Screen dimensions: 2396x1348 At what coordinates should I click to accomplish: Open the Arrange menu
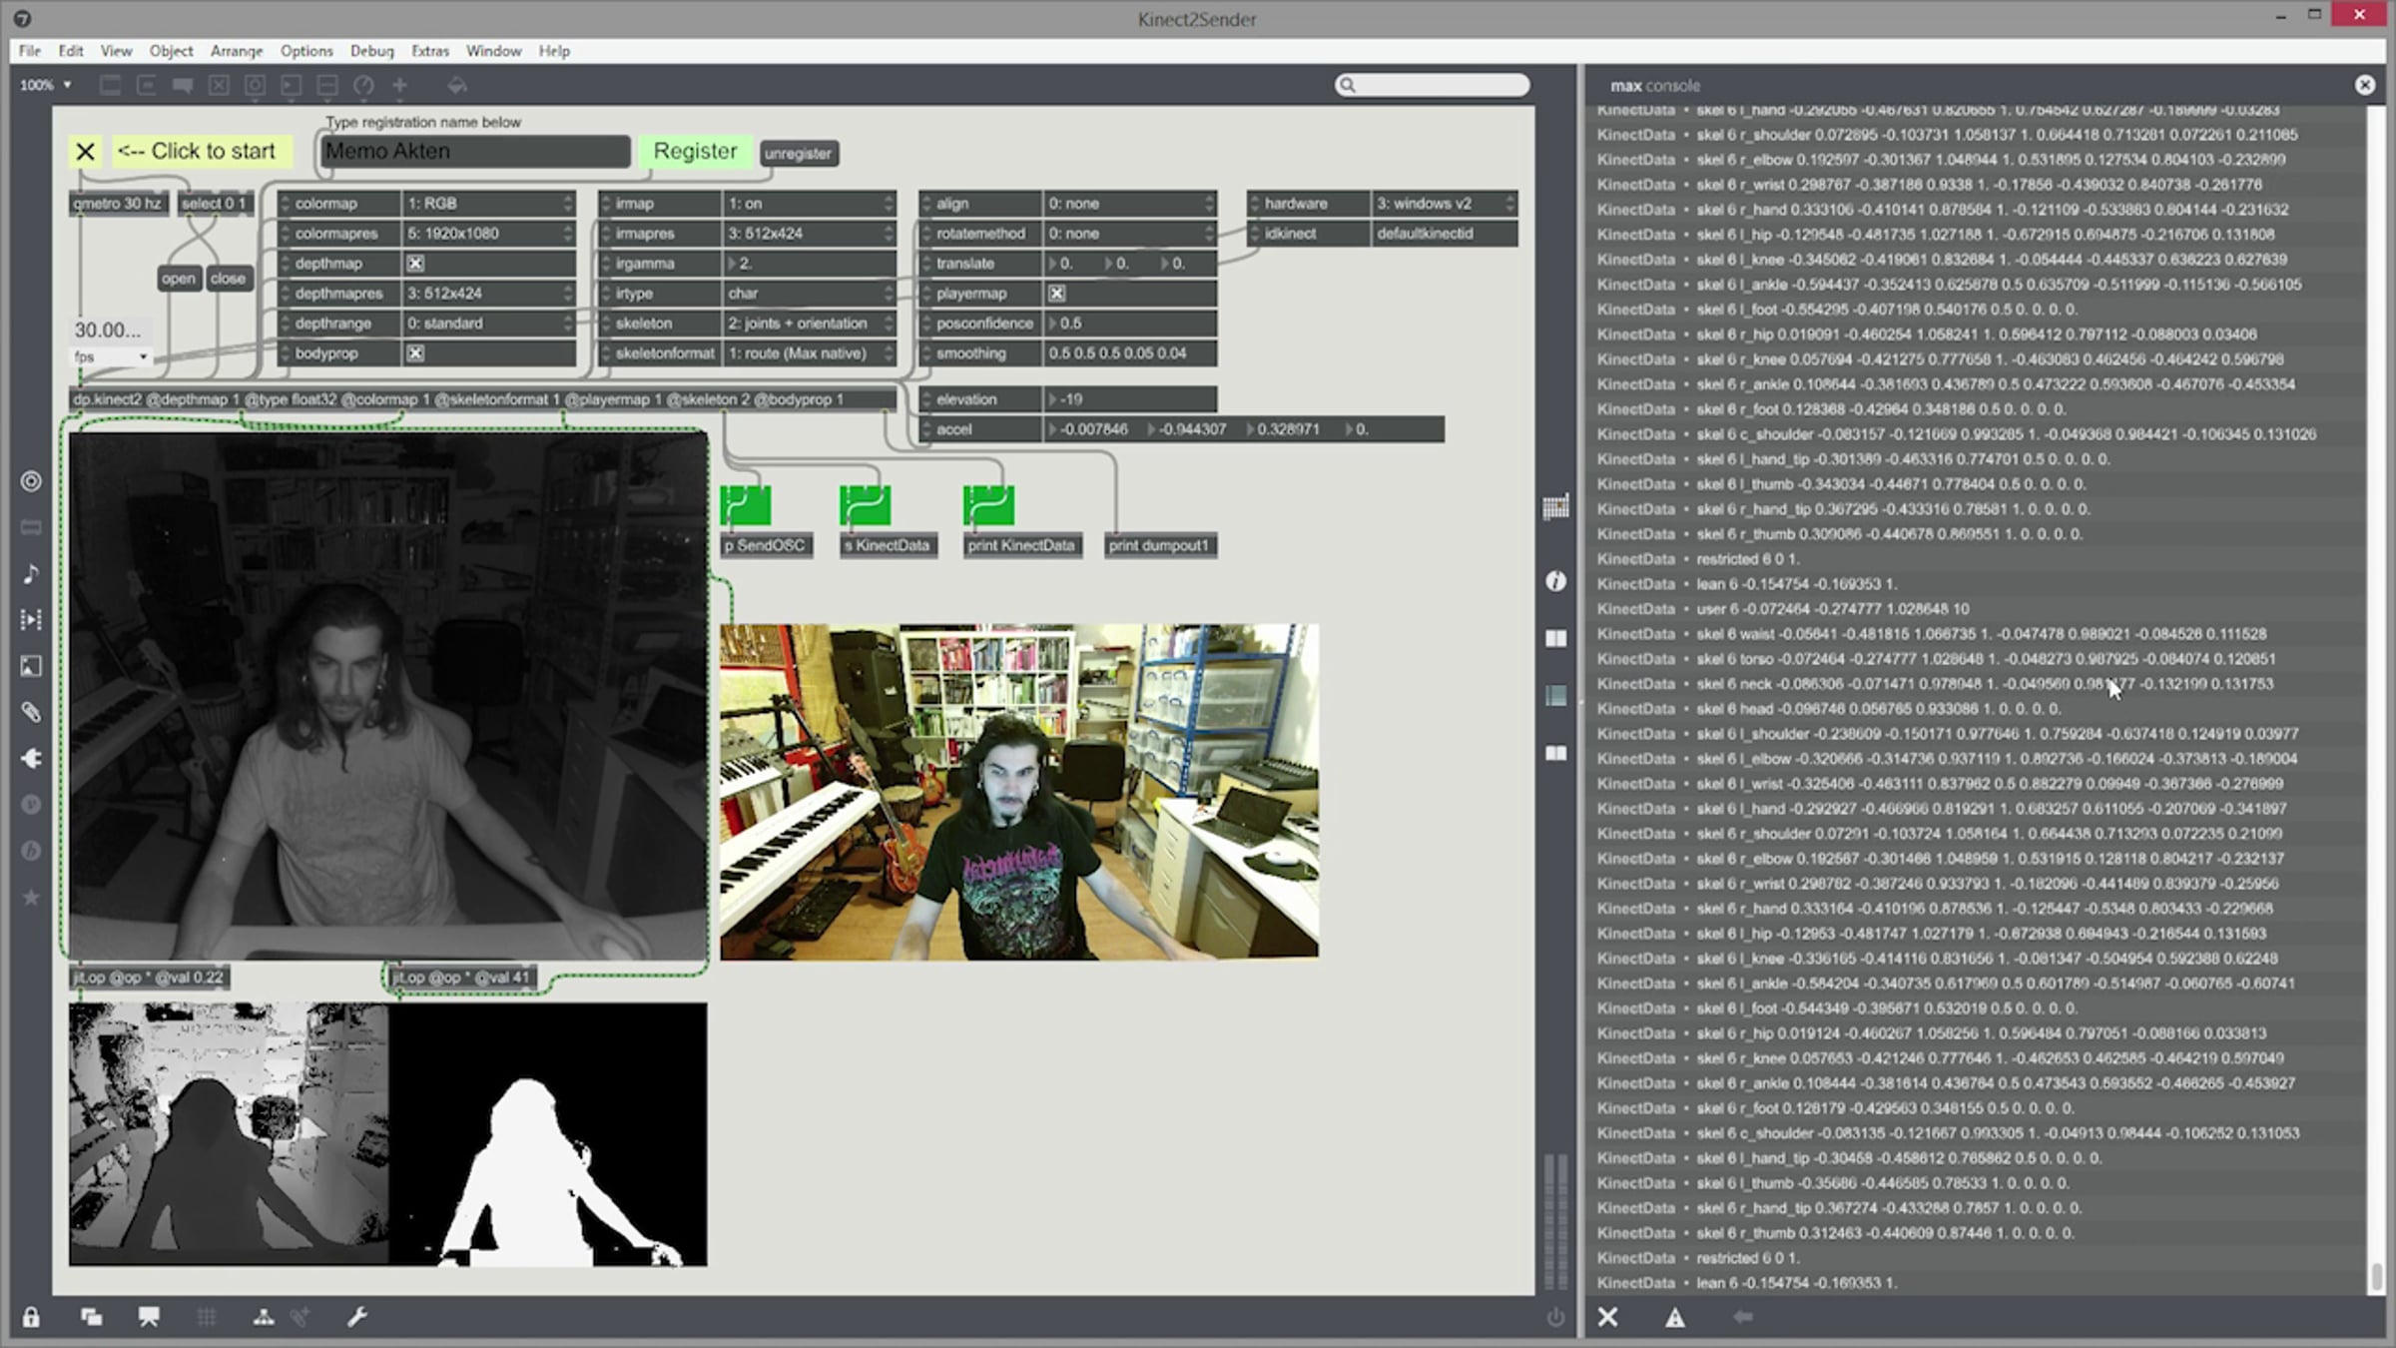point(236,51)
